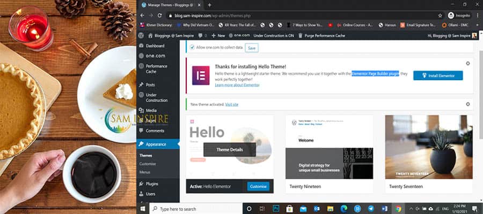Click the Install Elementor button
The image size is (483, 214).
[438, 75]
